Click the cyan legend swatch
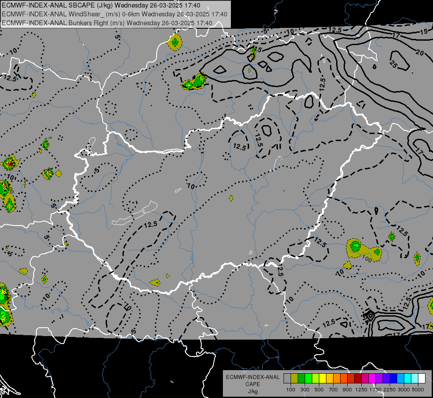This screenshot has width=433, height=398. [x=408, y=378]
